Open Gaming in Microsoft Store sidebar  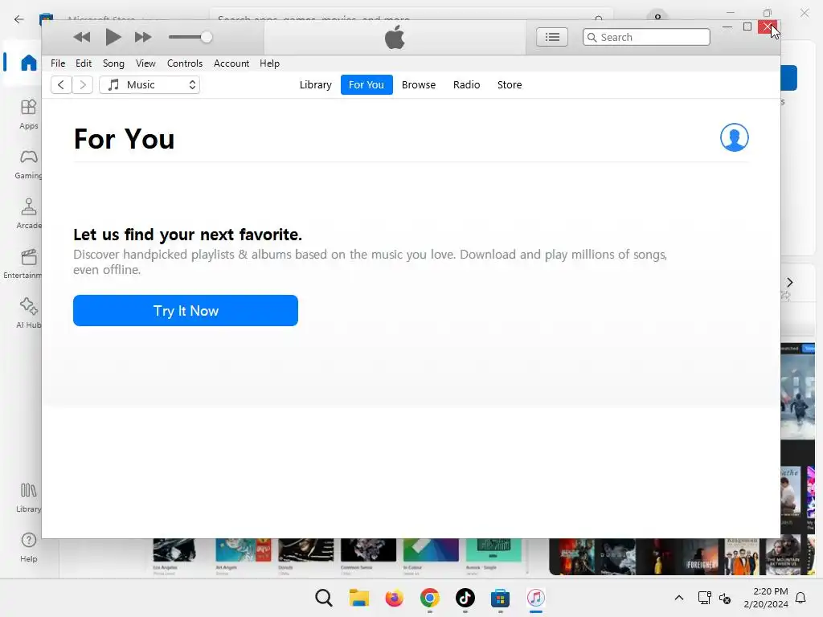pyautogui.click(x=28, y=164)
